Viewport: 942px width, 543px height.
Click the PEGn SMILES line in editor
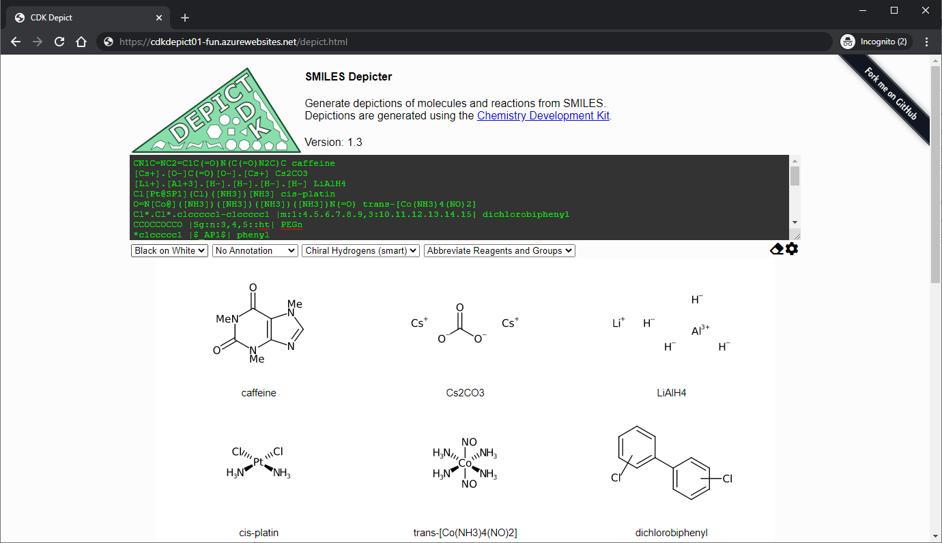coord(218,224)
